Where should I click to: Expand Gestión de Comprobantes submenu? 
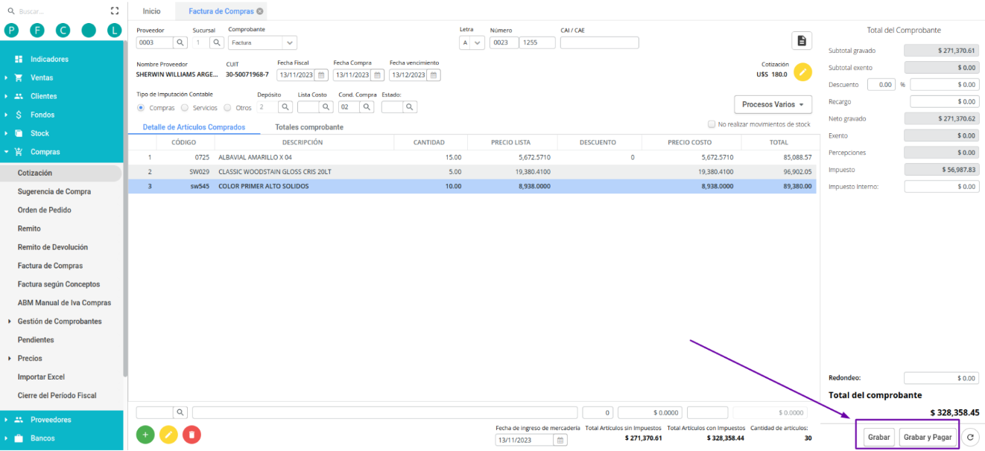pos(60,322)
